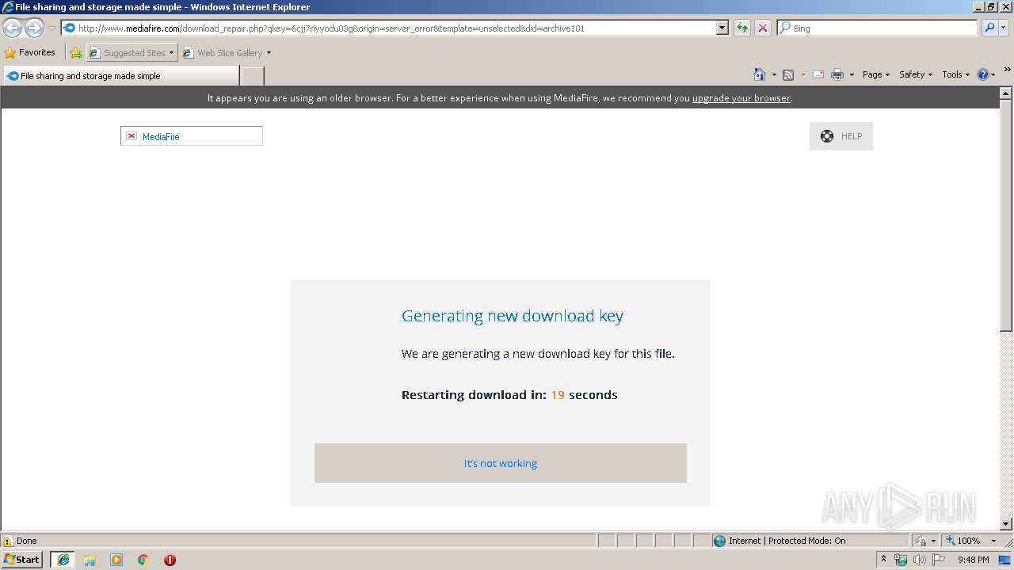
Task: Expand the Home button dropdown arrow
Action: [774, 74]
